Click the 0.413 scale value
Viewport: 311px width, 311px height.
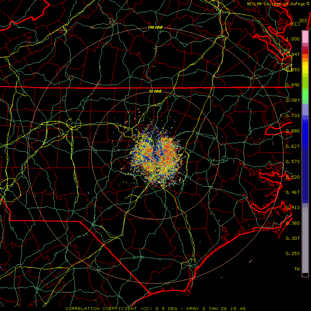pos(293,208)
